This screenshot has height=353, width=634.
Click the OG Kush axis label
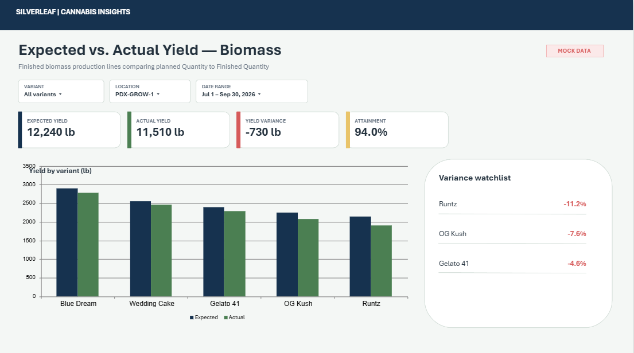point(298,304)
